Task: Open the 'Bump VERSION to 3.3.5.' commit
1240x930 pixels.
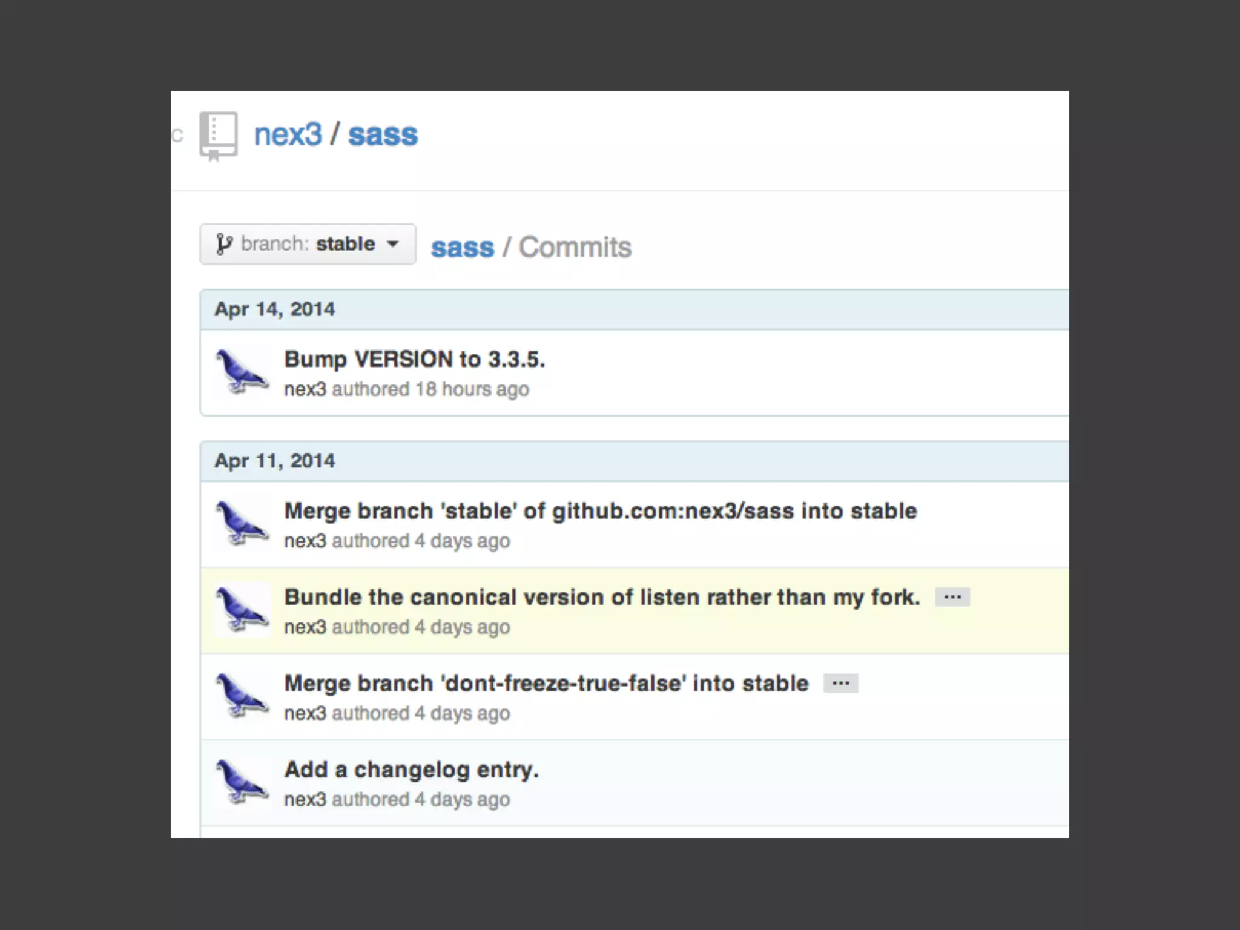Action: [x=415, y=359]
